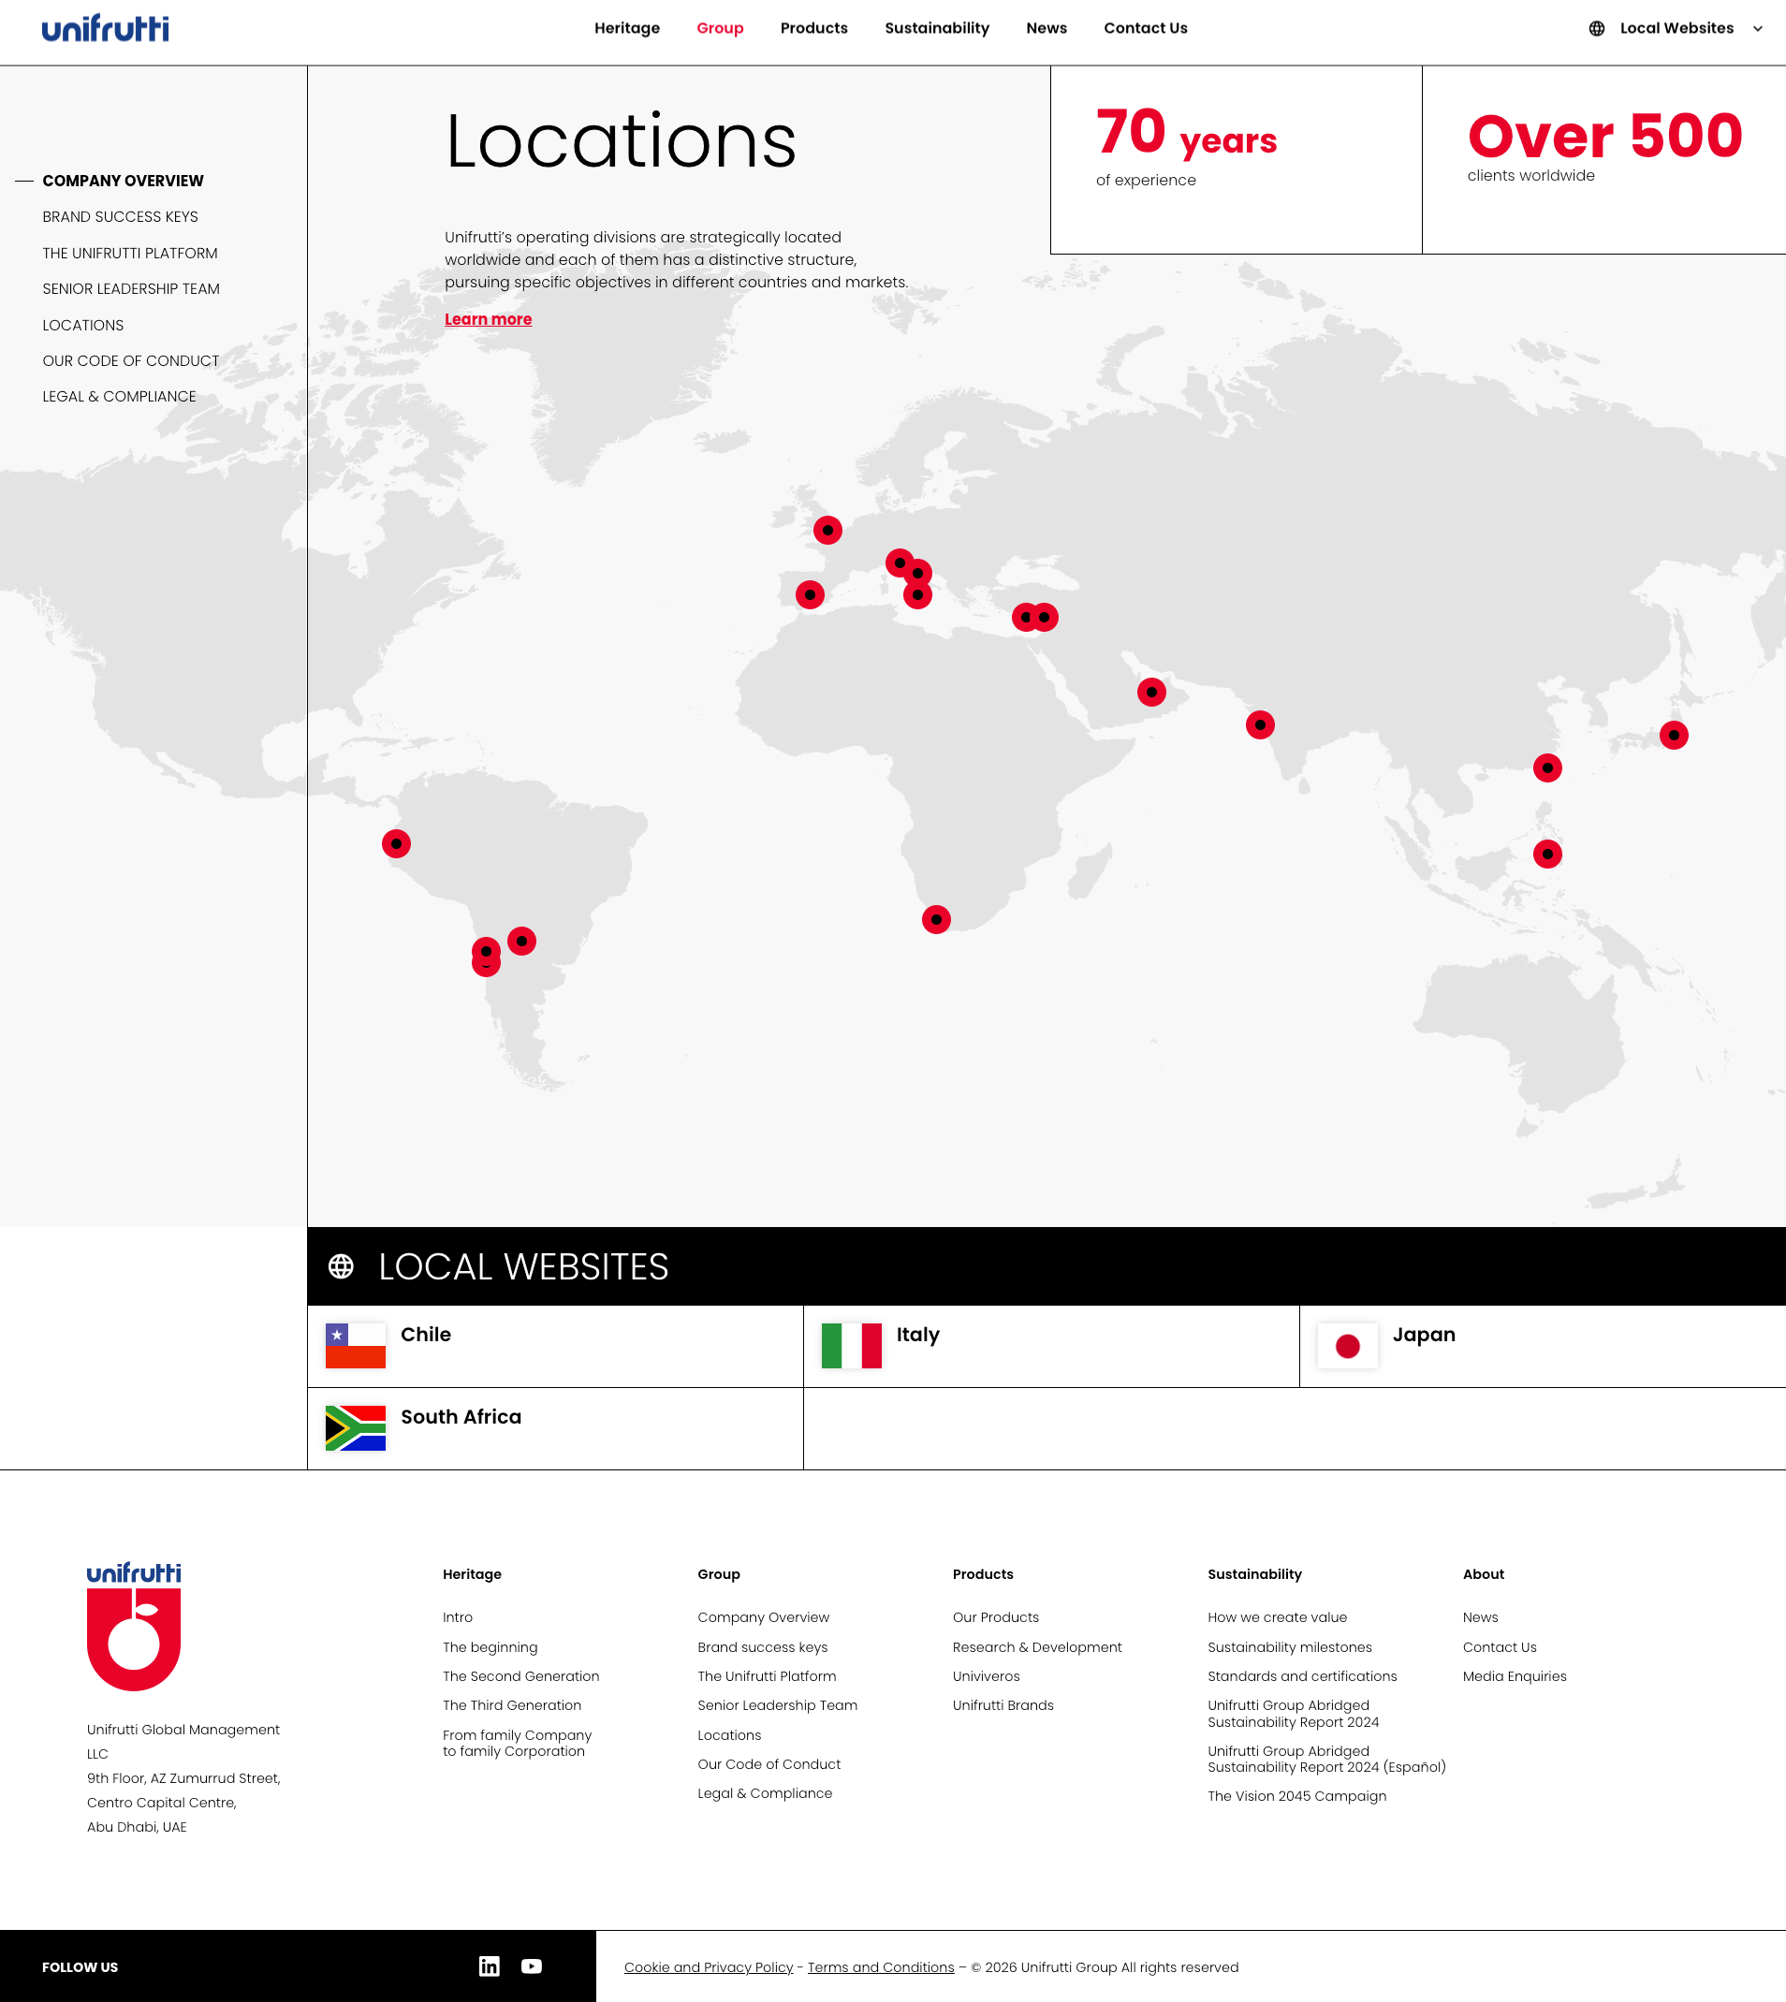Click the Heritage column heading in the footer
This screenshot has width=1786, height=2002.
pos(472,1574)
